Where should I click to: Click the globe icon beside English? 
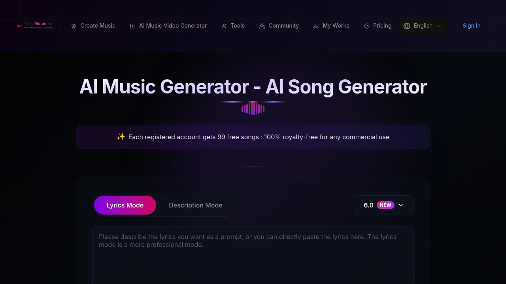point(407,26)
